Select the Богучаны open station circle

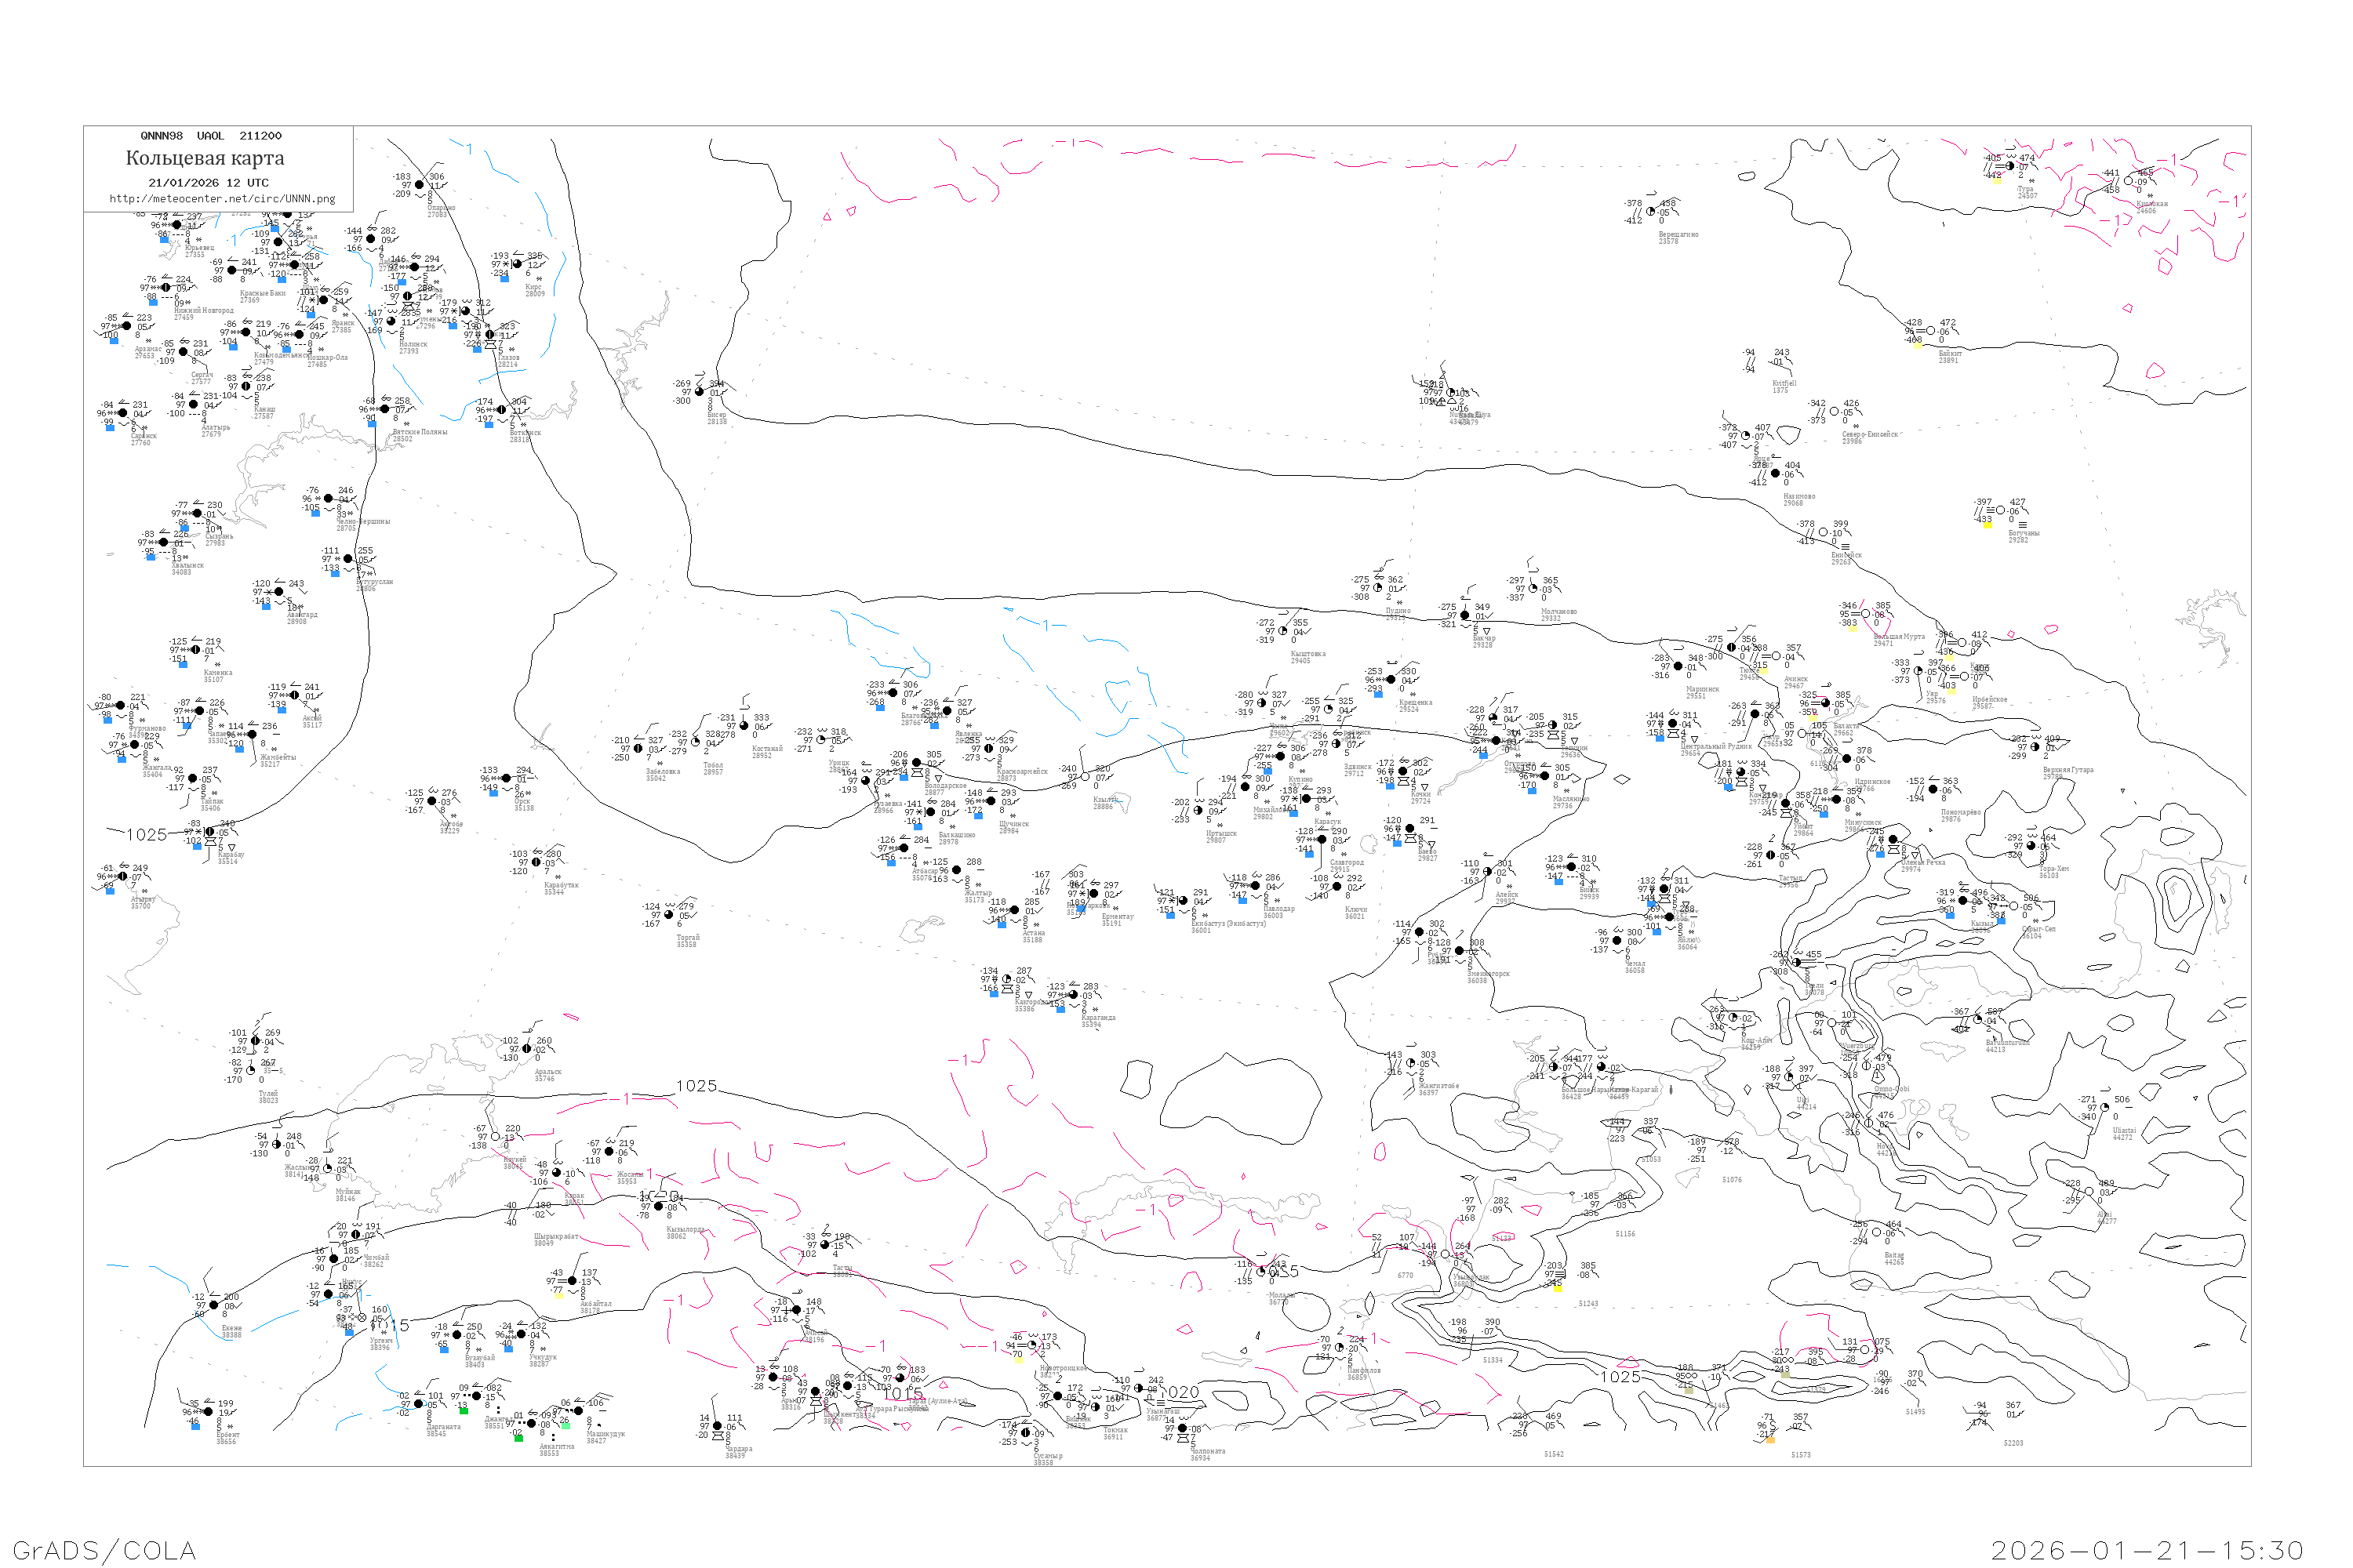[2000, 511]
